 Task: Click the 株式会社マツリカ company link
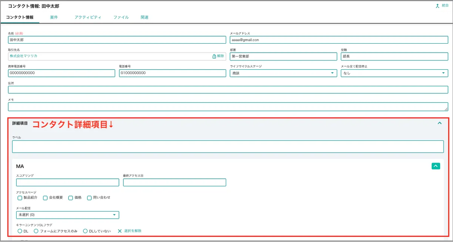tap(23, 56)
